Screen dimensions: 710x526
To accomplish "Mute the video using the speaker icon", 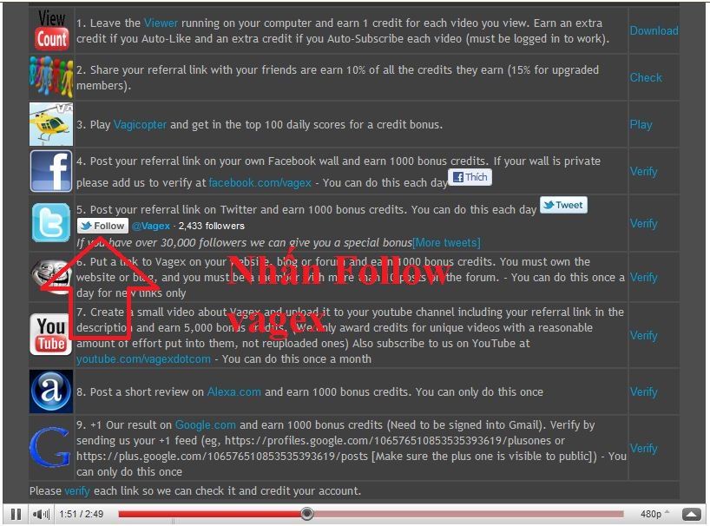I will tap(41, 514).
